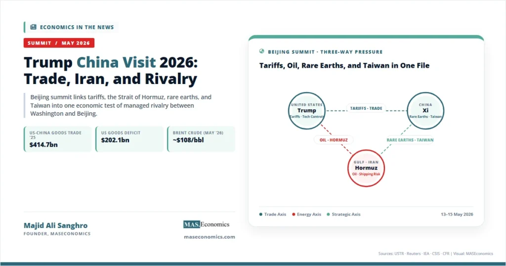
Task: Click the chart title Tariffs, Oil, Rare Earths
Action: click(344, 66)
